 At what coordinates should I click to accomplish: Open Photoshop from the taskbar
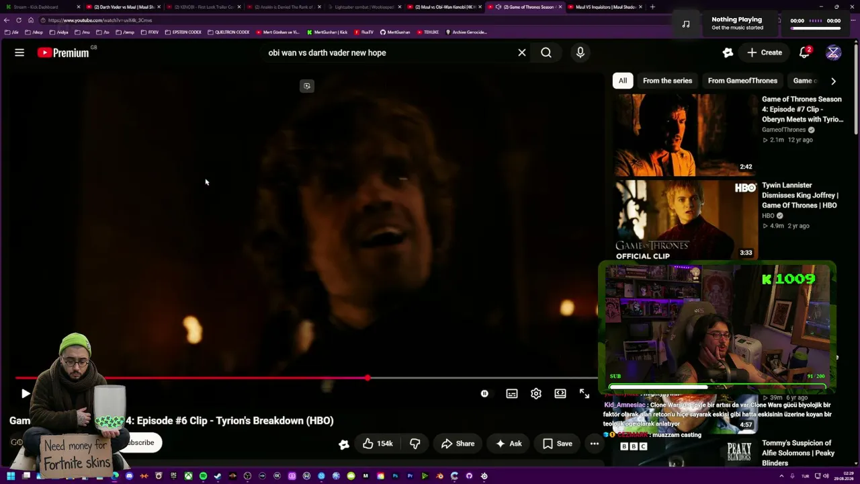395,476
